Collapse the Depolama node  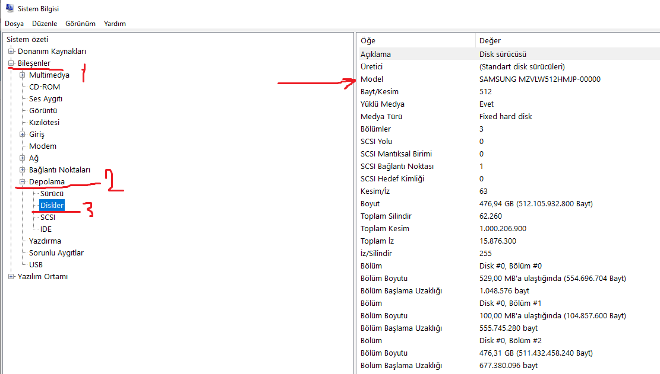23,182
